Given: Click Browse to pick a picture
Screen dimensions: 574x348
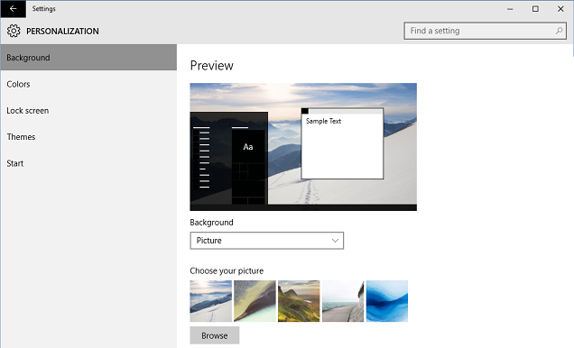Looking at the screenshot, I should tap(215, 335).
